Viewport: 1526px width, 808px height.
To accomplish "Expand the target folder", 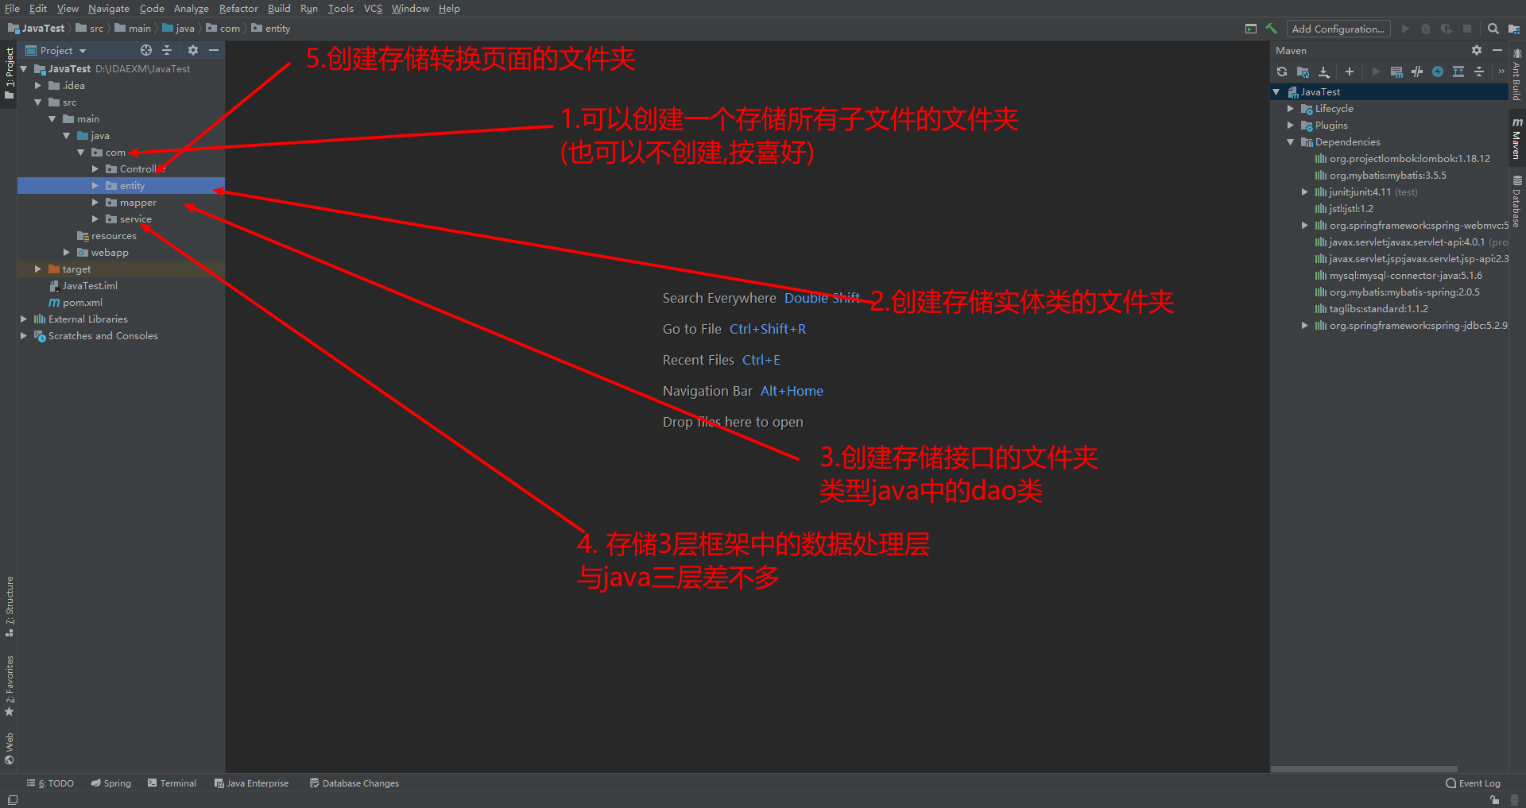I will point(38,269).
